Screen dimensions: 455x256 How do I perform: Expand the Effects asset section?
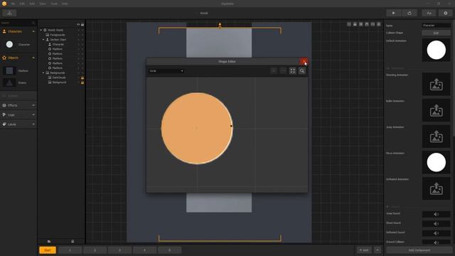pos(33,105)
